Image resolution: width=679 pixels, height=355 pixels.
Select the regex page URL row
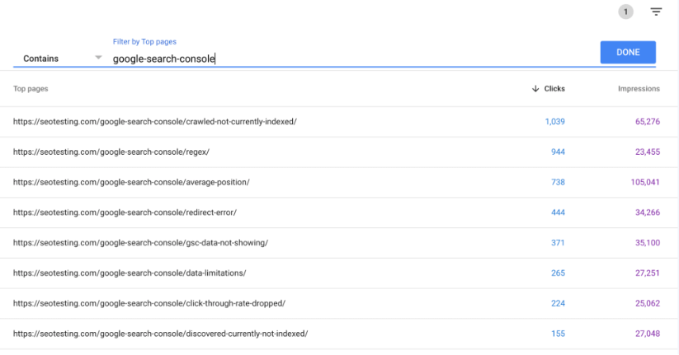111,152
